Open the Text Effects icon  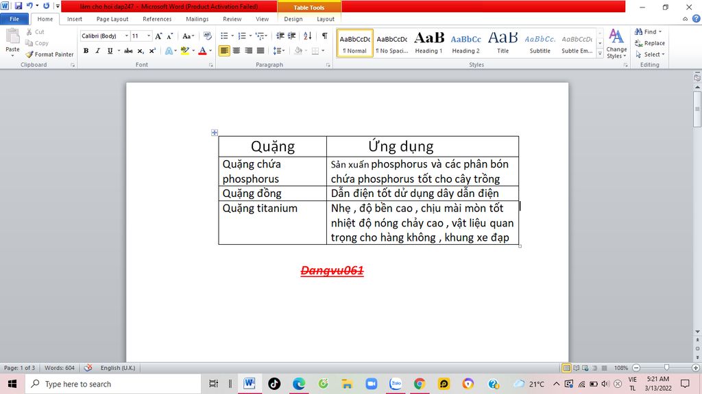click(x=169, y=51)
